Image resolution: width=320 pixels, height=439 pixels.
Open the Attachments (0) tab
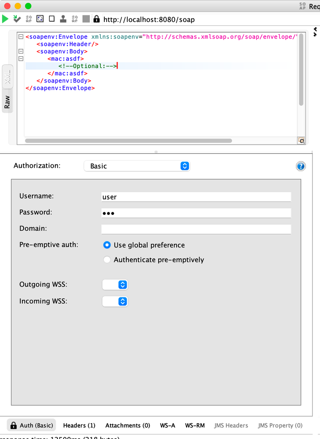[x=128, y=425]
